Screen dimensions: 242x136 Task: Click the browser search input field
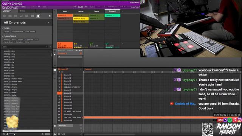[x=23, y=47]
